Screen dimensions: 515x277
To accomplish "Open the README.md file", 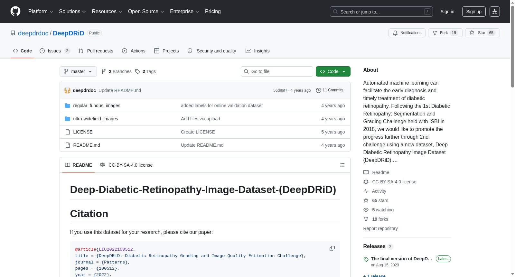I will [87, 145].
